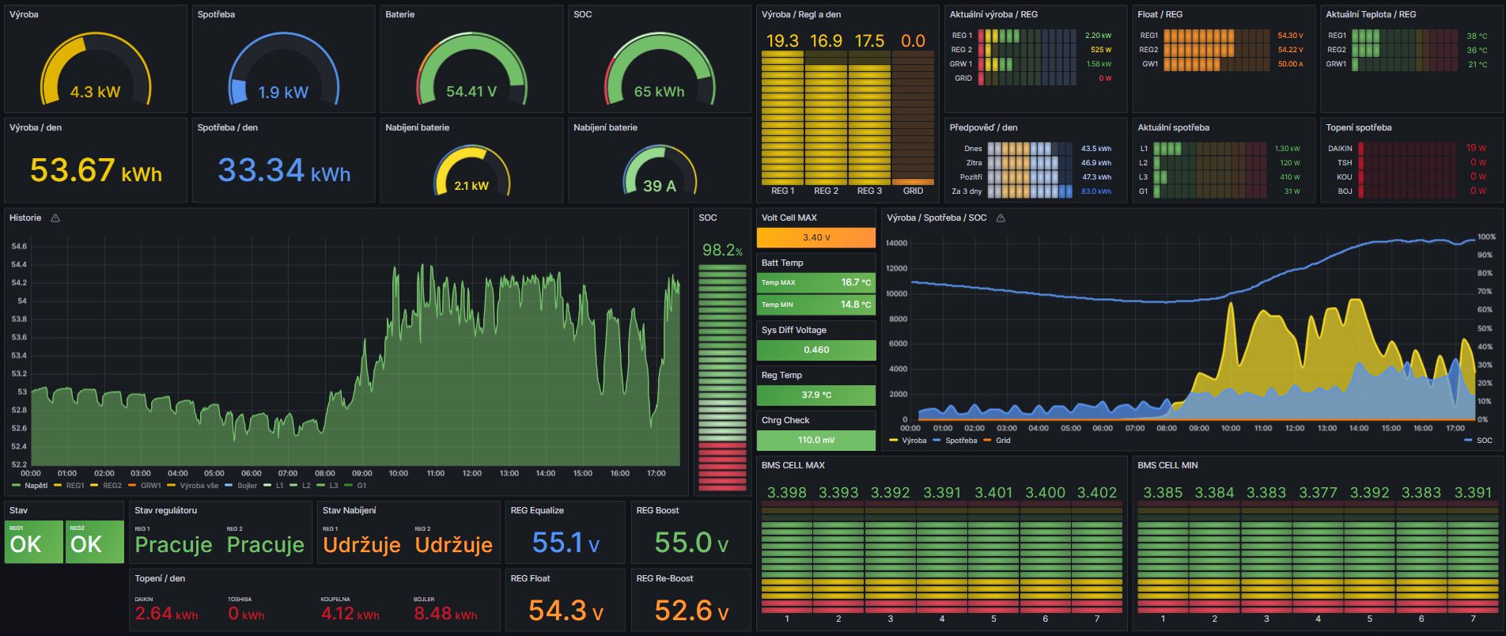Image resolution: width=1506 pixels, height=636 pixels.
Task: Click the Sys Diff Voltage panel title
Action: pyautogui.click(x=793, y=330)
